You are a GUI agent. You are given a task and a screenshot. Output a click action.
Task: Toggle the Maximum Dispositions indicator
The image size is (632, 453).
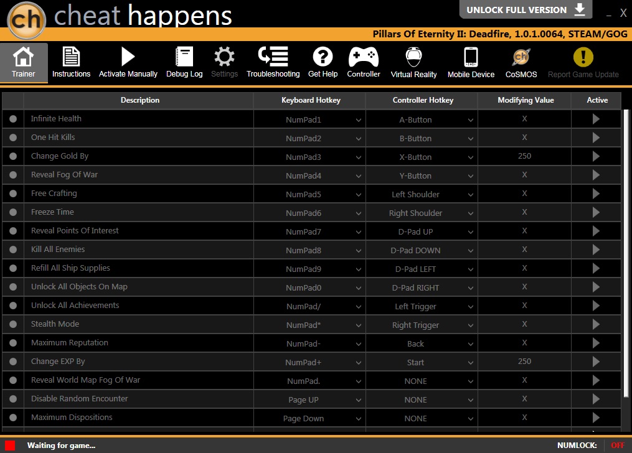(13, 418)
